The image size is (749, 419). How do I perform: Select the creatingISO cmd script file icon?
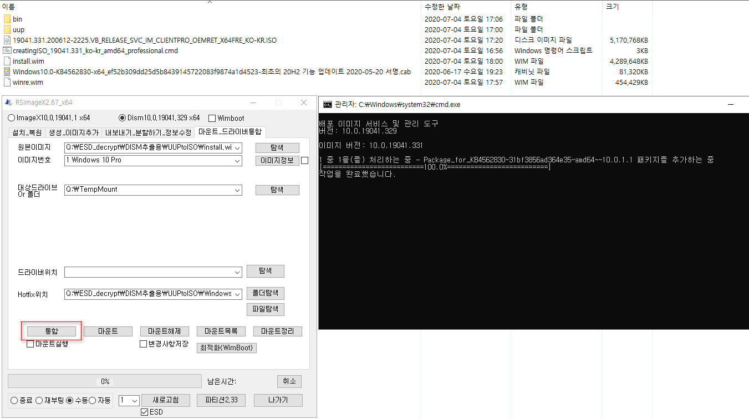pyautogui.click(x=7, y=50)
